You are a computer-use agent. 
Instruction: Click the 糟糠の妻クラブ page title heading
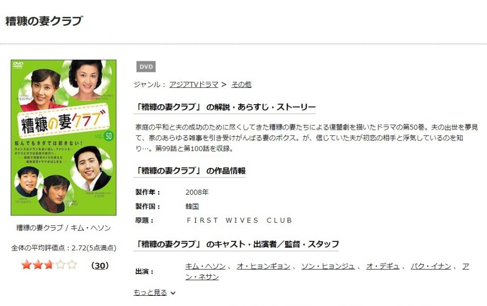[44, 21]
